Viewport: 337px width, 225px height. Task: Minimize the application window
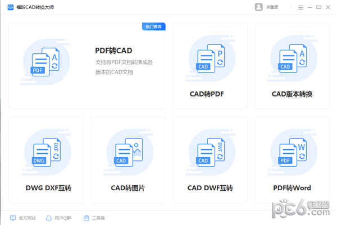click(309, 7)
